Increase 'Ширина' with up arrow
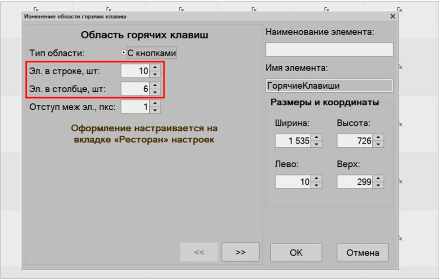The image size is (439, 279). 317,137
